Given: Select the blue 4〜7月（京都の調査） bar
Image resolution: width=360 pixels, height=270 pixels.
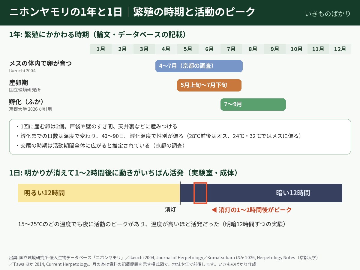Looking at the screenshot, I should (199, 66).
